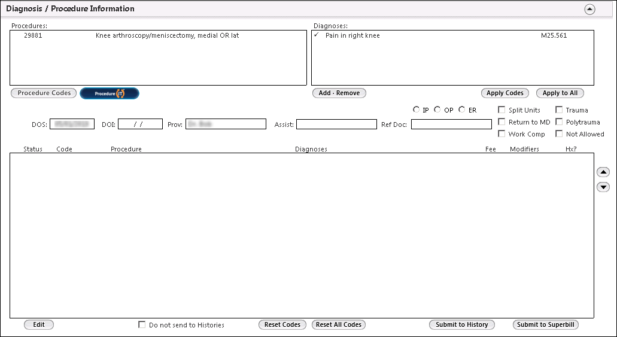Image resolution: width=617 pixels, height=337 pixels.
Task: Click the Assist input field
Action: pos(336,124)
